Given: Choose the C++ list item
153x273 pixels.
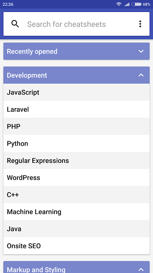Looking at the screenshot, I should click(x=76, y=195).
